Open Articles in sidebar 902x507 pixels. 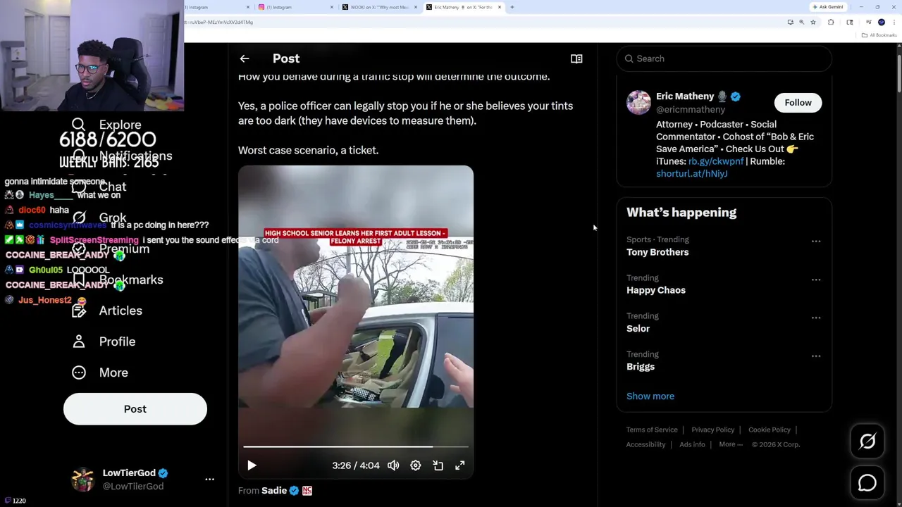click(107, 311)
